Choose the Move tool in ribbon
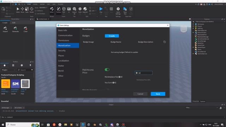The image size is (226, 127). (x=23, y=10)
